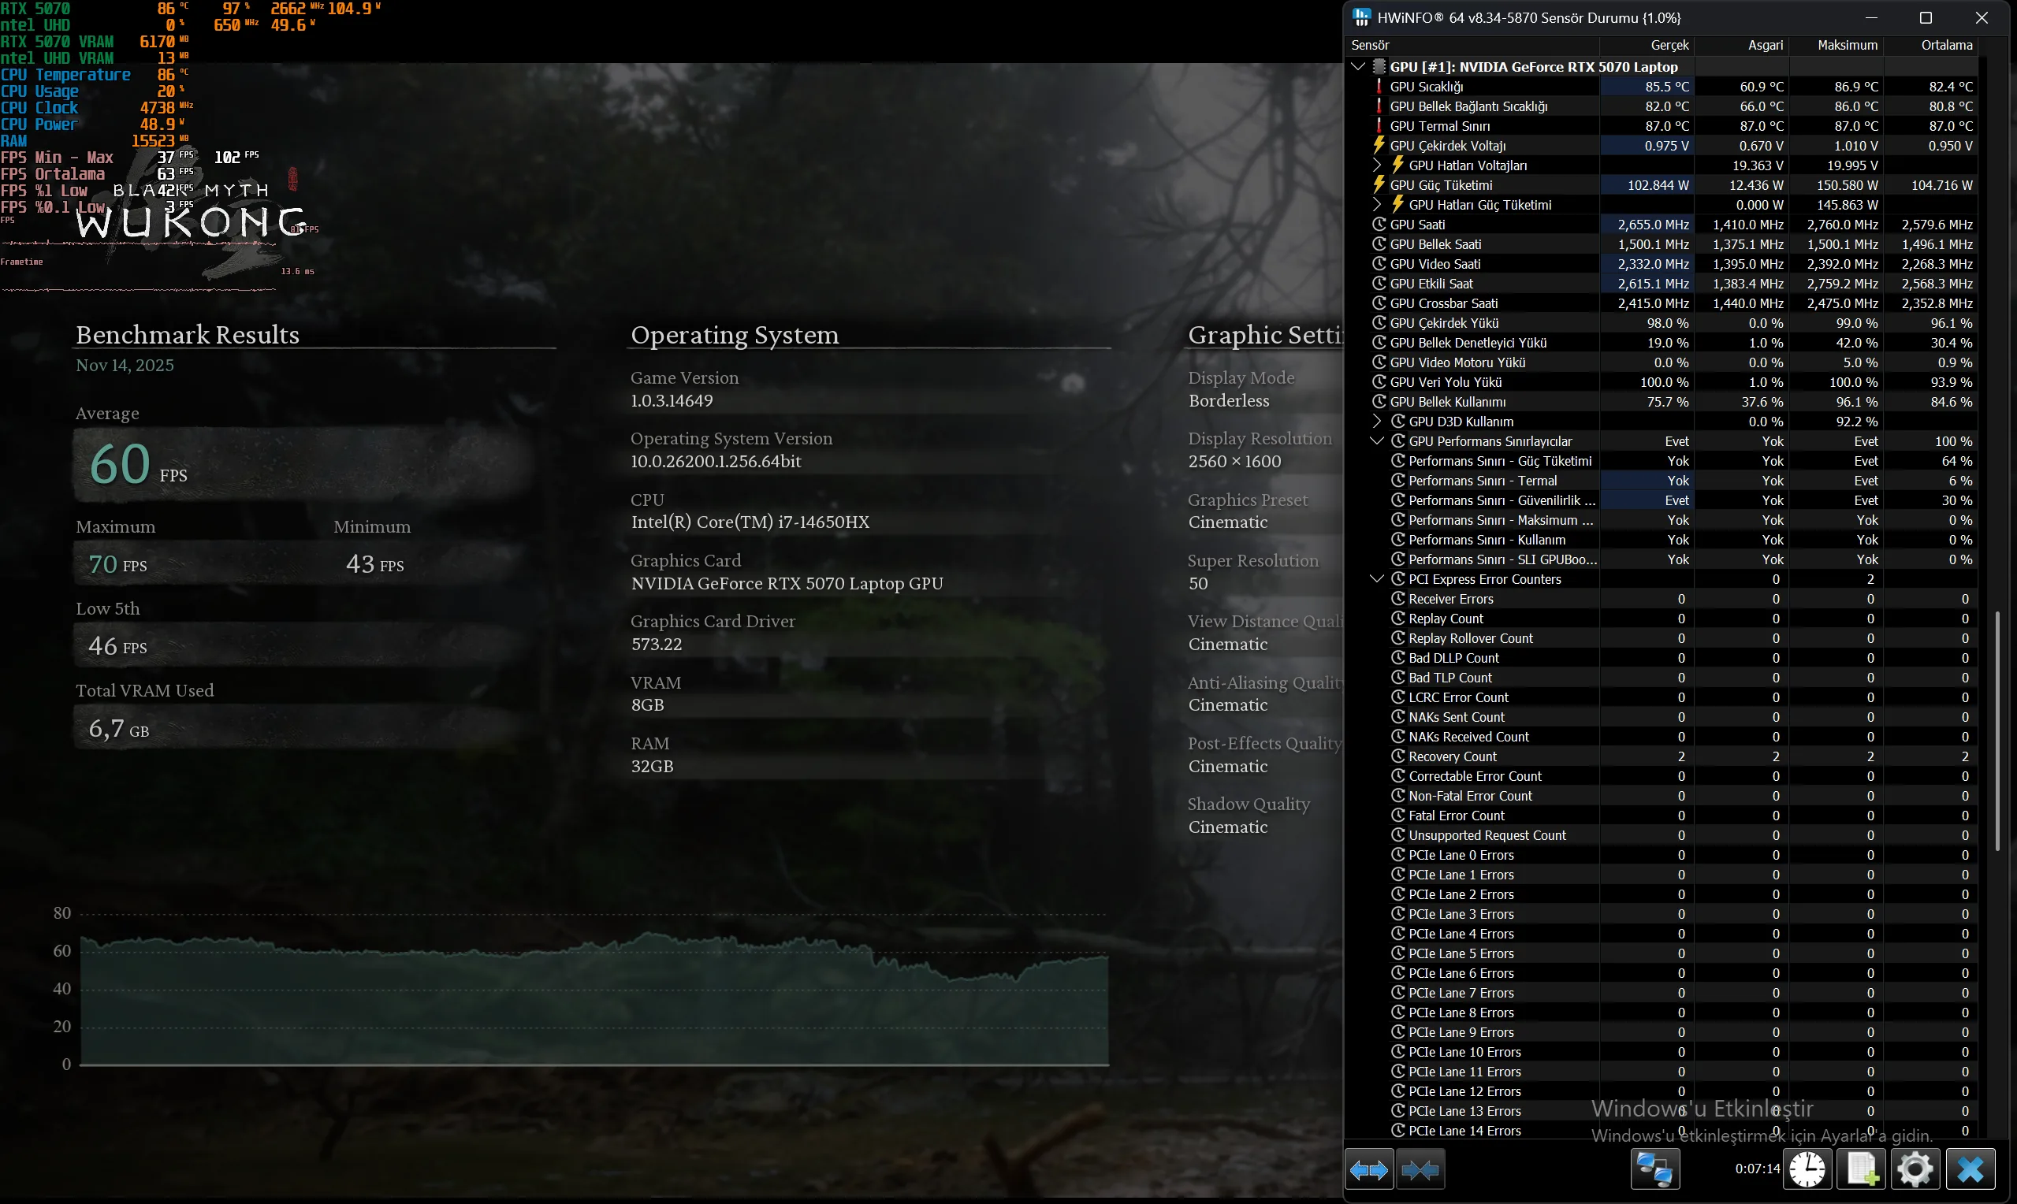The width and height of the screenshot is (2017, 1204).
Task: Click HWiNFO app icon in title bar
Action: (x=1362, y=17)
